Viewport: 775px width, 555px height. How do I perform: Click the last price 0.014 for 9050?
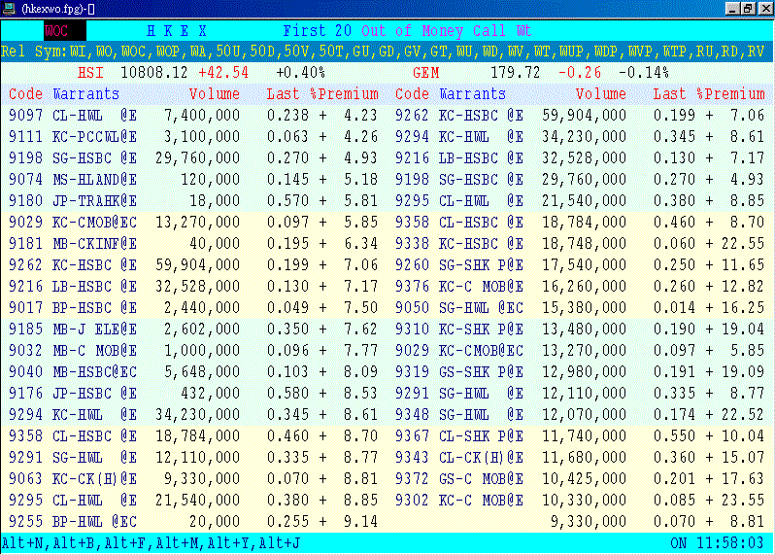pos(674,308)
